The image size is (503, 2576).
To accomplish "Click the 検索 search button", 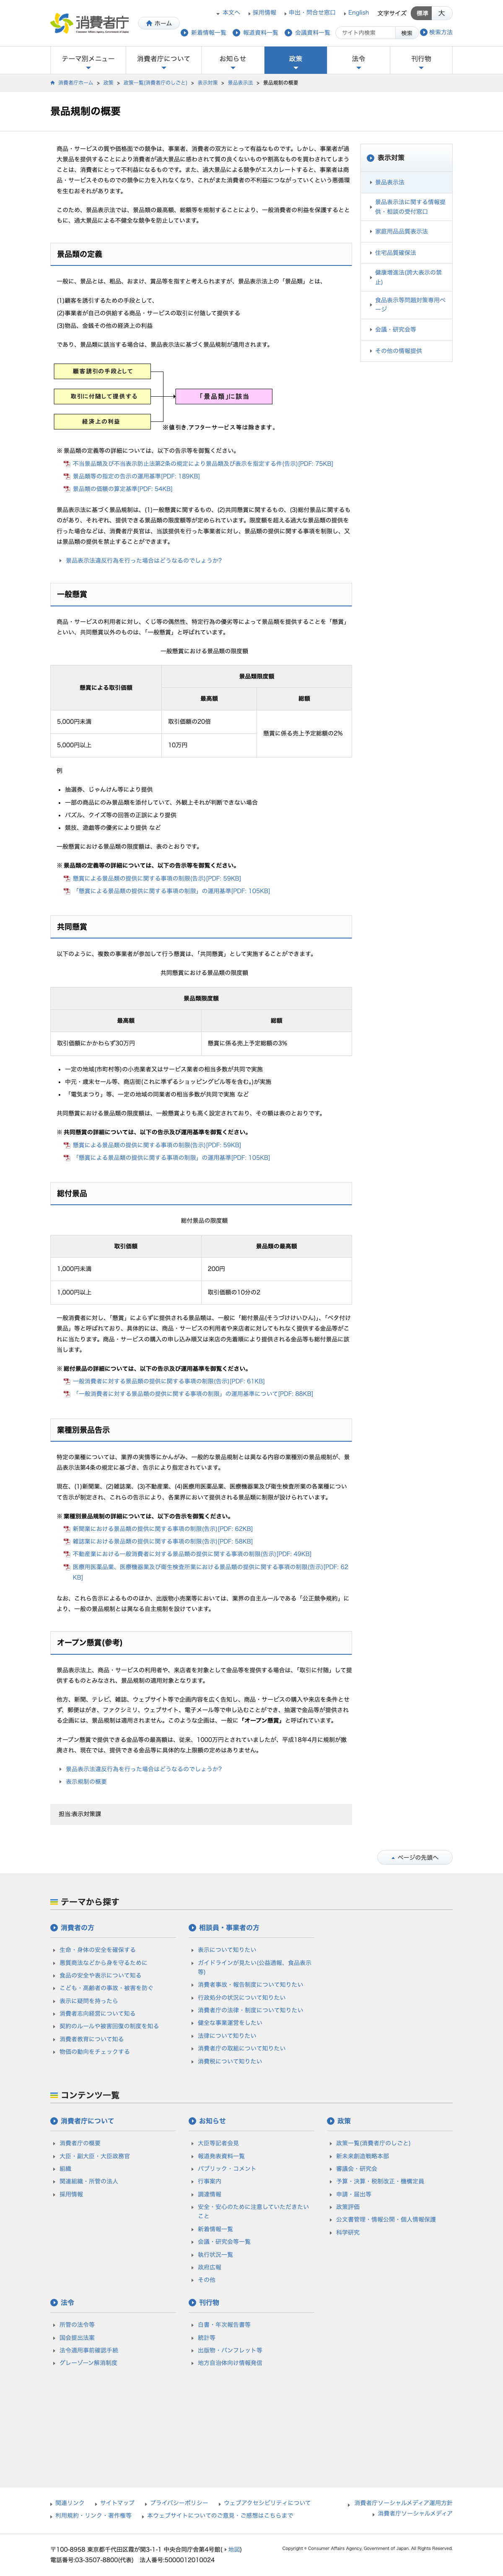I will point(406,33).
